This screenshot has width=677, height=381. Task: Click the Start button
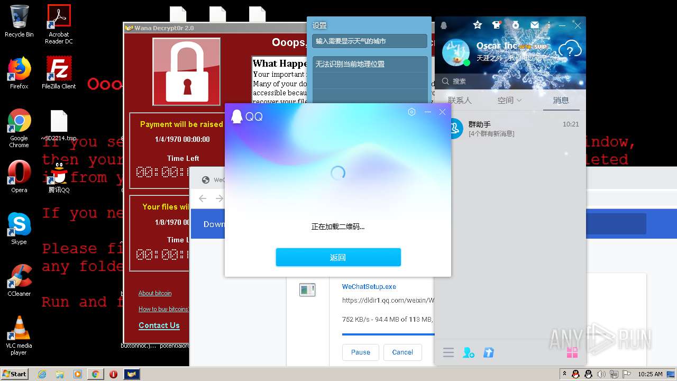click(x=15, y=374)
